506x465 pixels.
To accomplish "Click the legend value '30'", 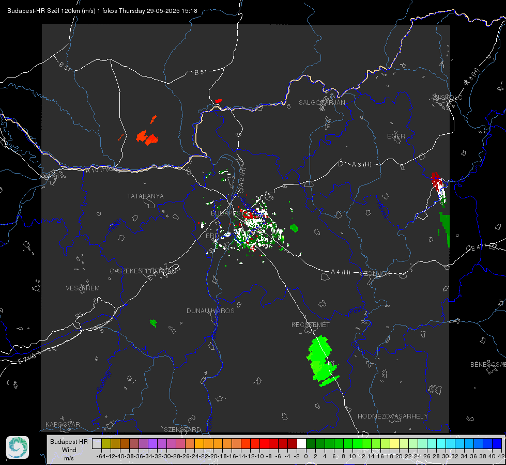I will tap(446, 456).
